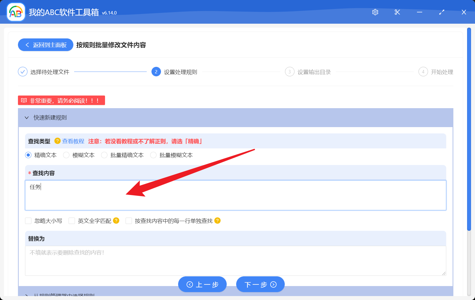Click the book icon on the red warning banner
The height and width of the screenshot is (300, 475).
[24, 100]
